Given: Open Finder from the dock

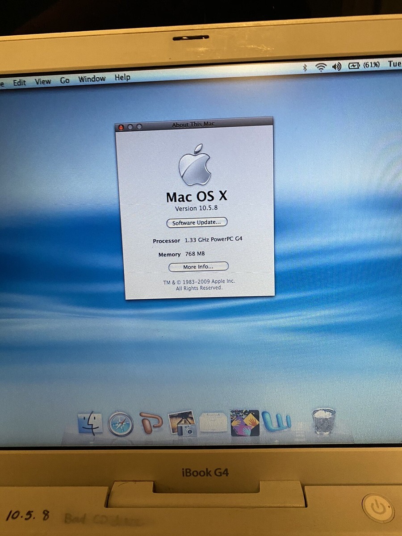Looking at the screenshot, I should point(90,423).
